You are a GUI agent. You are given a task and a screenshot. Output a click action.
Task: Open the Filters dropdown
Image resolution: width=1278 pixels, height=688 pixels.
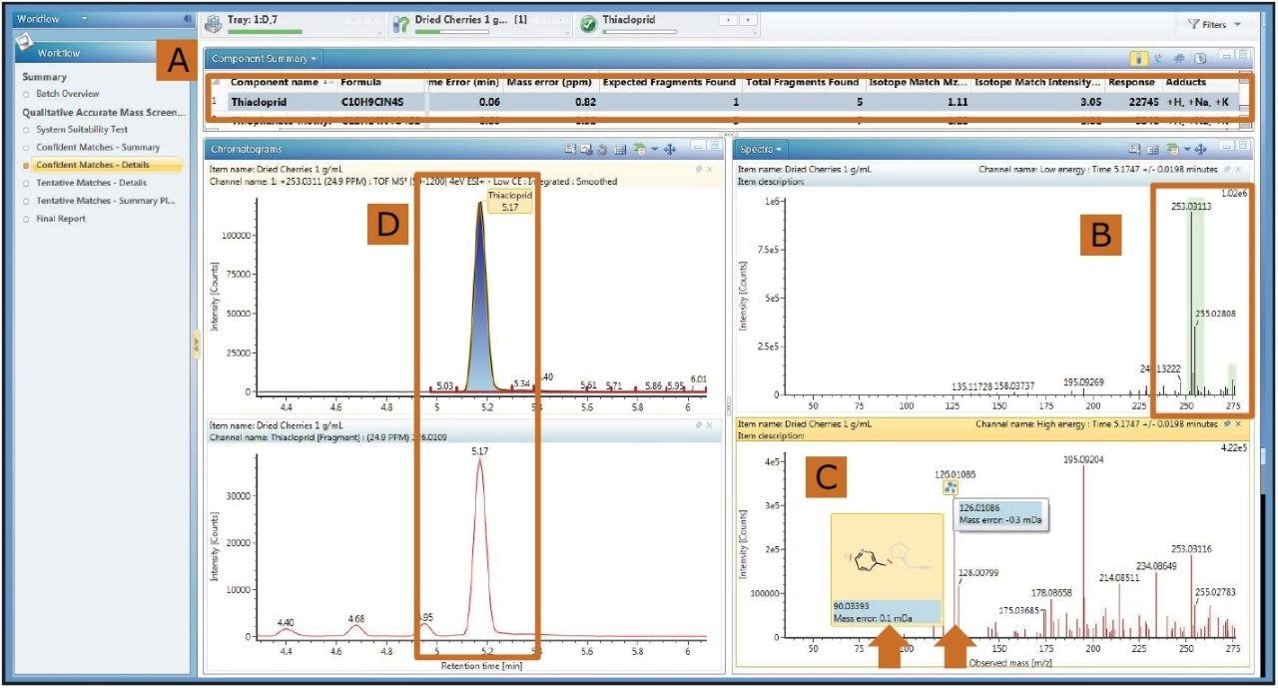[1215, 24]
